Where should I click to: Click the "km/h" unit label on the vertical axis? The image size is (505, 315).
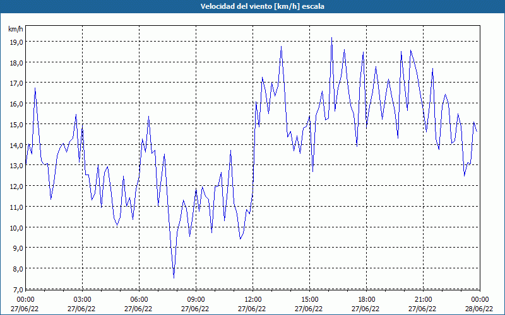[16, 29]
